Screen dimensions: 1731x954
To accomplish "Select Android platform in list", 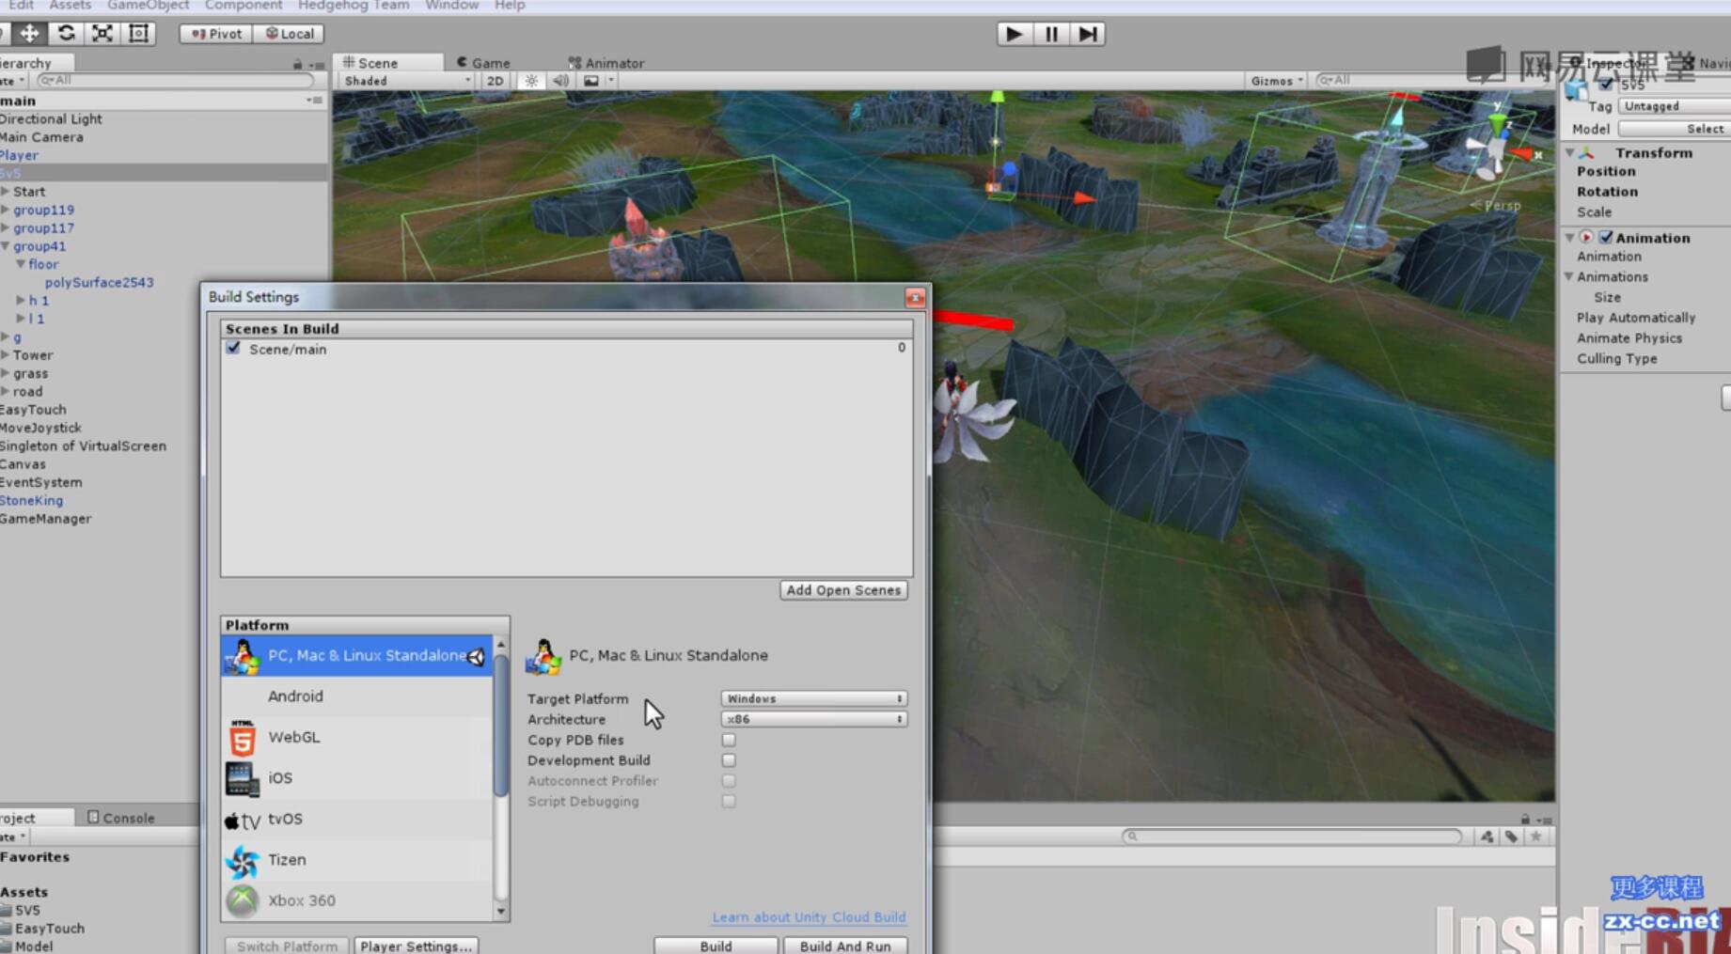I will pyautogui.click(x=356, y=696).
